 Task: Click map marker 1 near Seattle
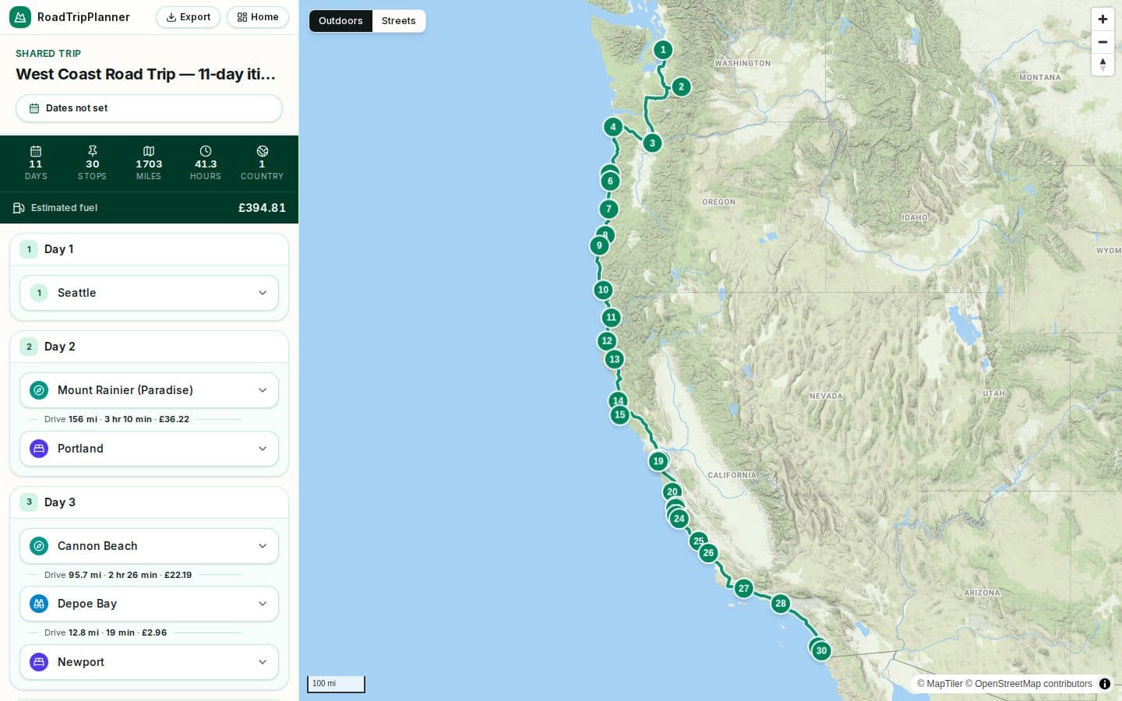coord(663,50)
